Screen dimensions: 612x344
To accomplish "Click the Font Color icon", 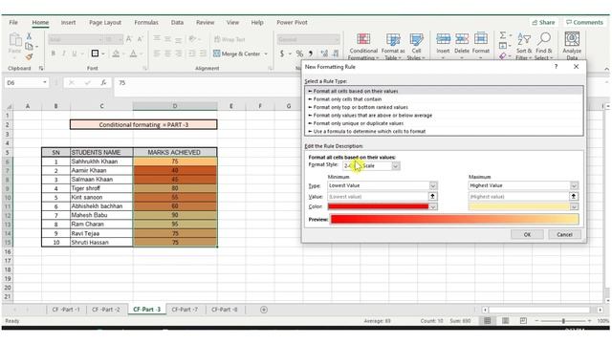I will coord(134,54).
